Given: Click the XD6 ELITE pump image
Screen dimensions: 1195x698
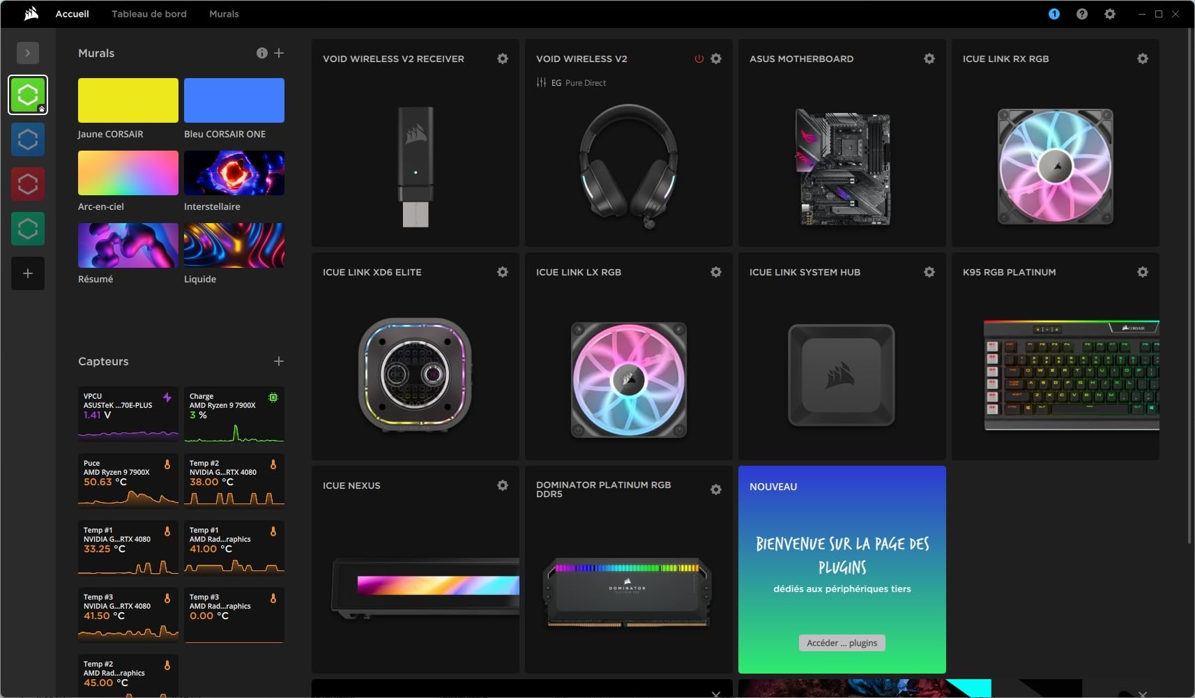Looking at the screenshot, I should [x=416, y=375].
